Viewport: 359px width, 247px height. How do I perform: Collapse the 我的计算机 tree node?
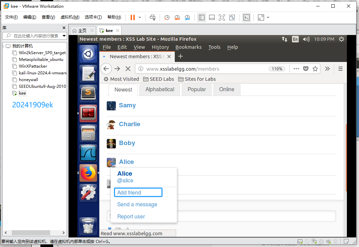tap(4, 46)
